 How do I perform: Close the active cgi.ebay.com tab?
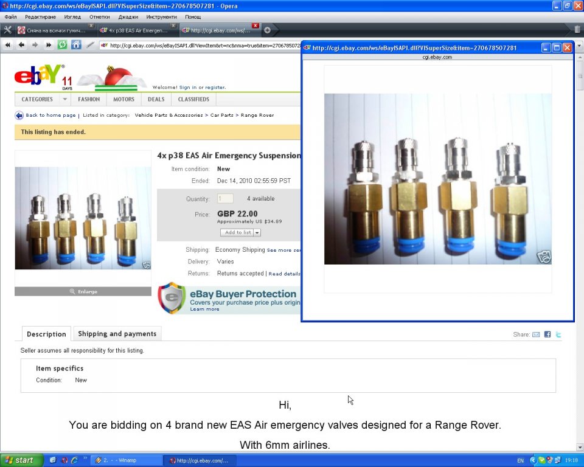255,26
